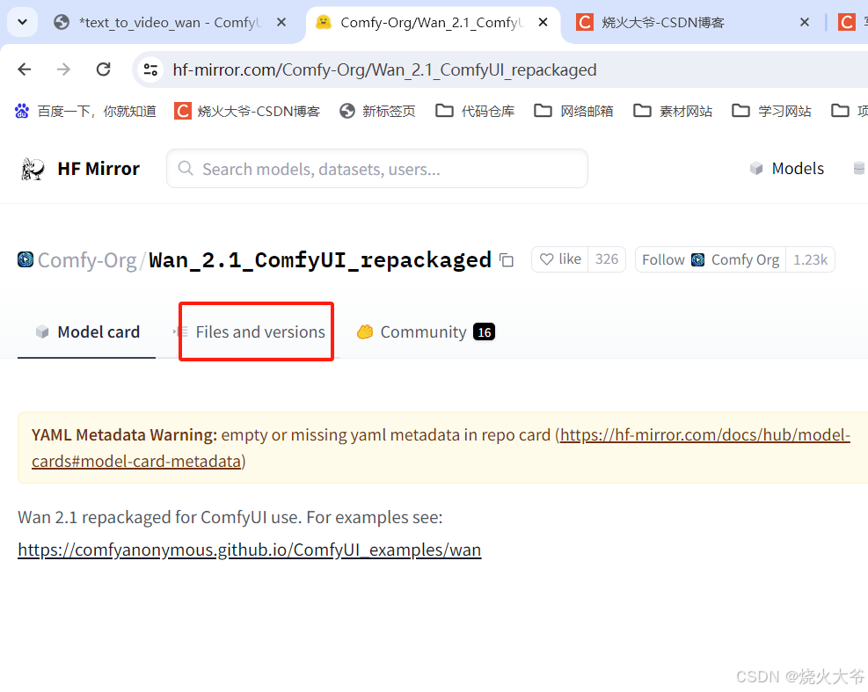The width and height of the screenshot is (868, 692).
Task: Follow the Comfy Org organization
Action: click(x=711, y=259)
